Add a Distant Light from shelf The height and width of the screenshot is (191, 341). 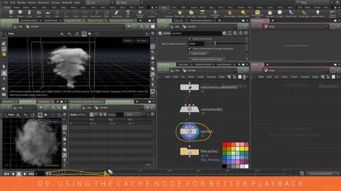tap(243, 13)
